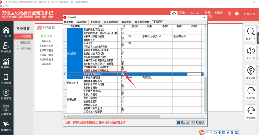Image resolution: width=259 pixels, height=135 pixels.
Task: Click the 系统更新 refresh icon
Action: click(251, 90)
